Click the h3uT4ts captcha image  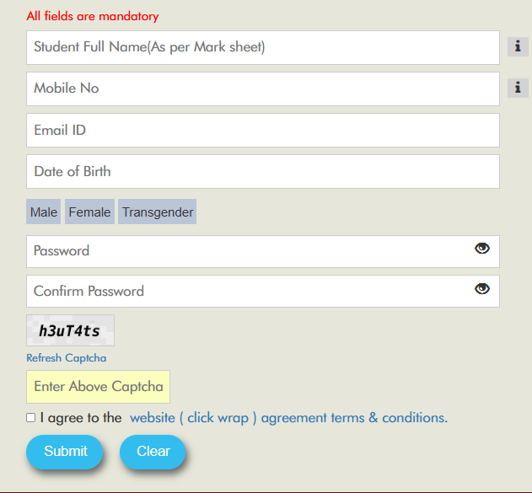coord(70,330)
